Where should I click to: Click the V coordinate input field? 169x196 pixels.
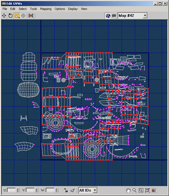30,190
